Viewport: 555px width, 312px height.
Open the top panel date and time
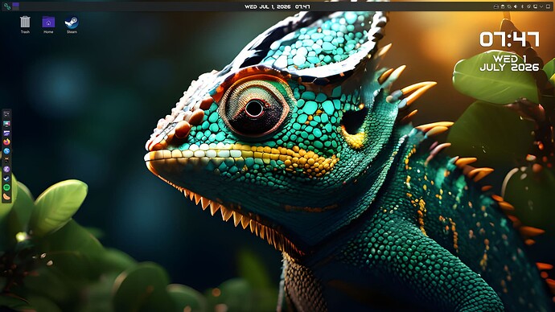click(277, 6)
